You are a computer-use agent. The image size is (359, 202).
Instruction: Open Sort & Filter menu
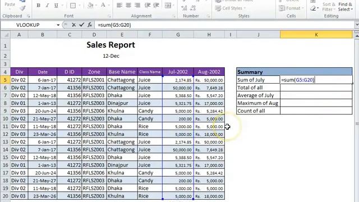(329, 7)
